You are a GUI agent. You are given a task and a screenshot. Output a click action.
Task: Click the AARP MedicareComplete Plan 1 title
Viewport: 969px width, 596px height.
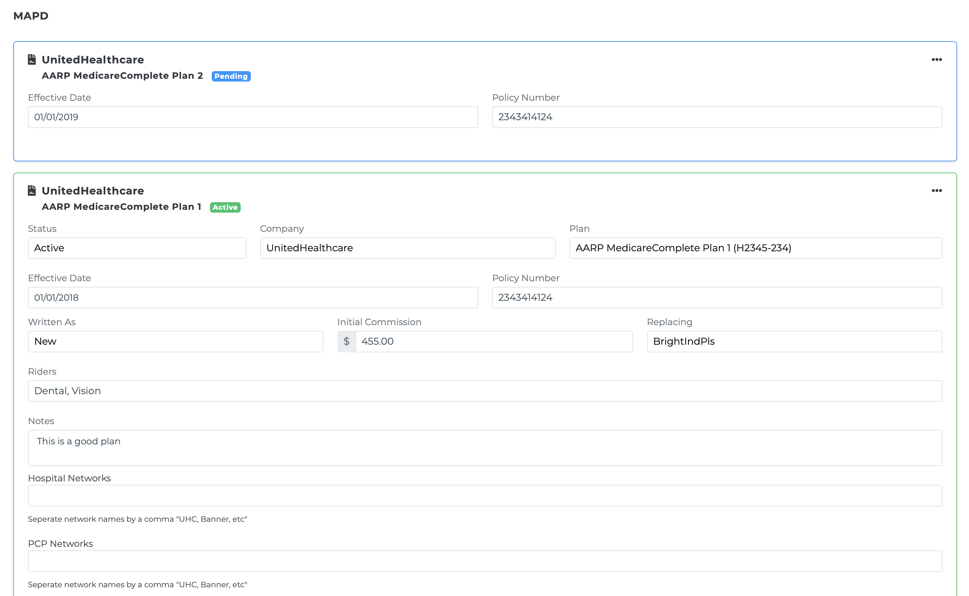tap(121, 207)
